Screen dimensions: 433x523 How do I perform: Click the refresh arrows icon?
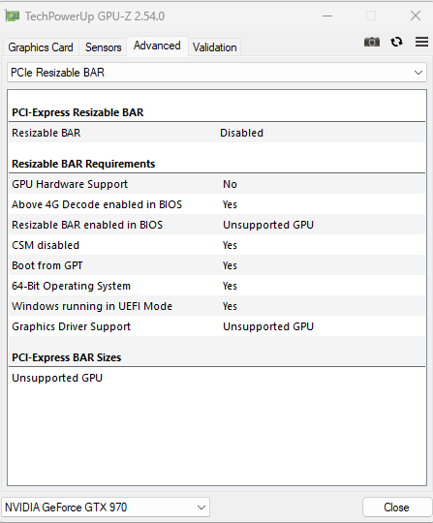coord(396,42)
